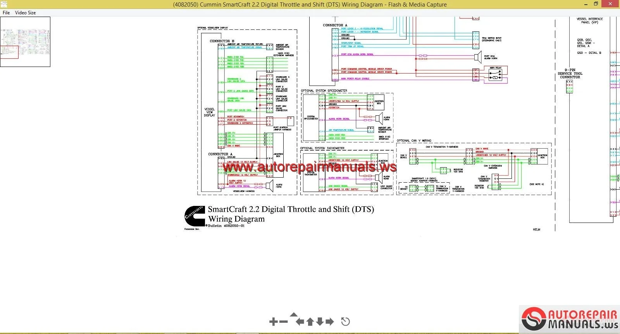Click 'OPTIONAL SYSTEM SPEEDOMETER' label
This screenshot has height=334, width=620.
324,91
